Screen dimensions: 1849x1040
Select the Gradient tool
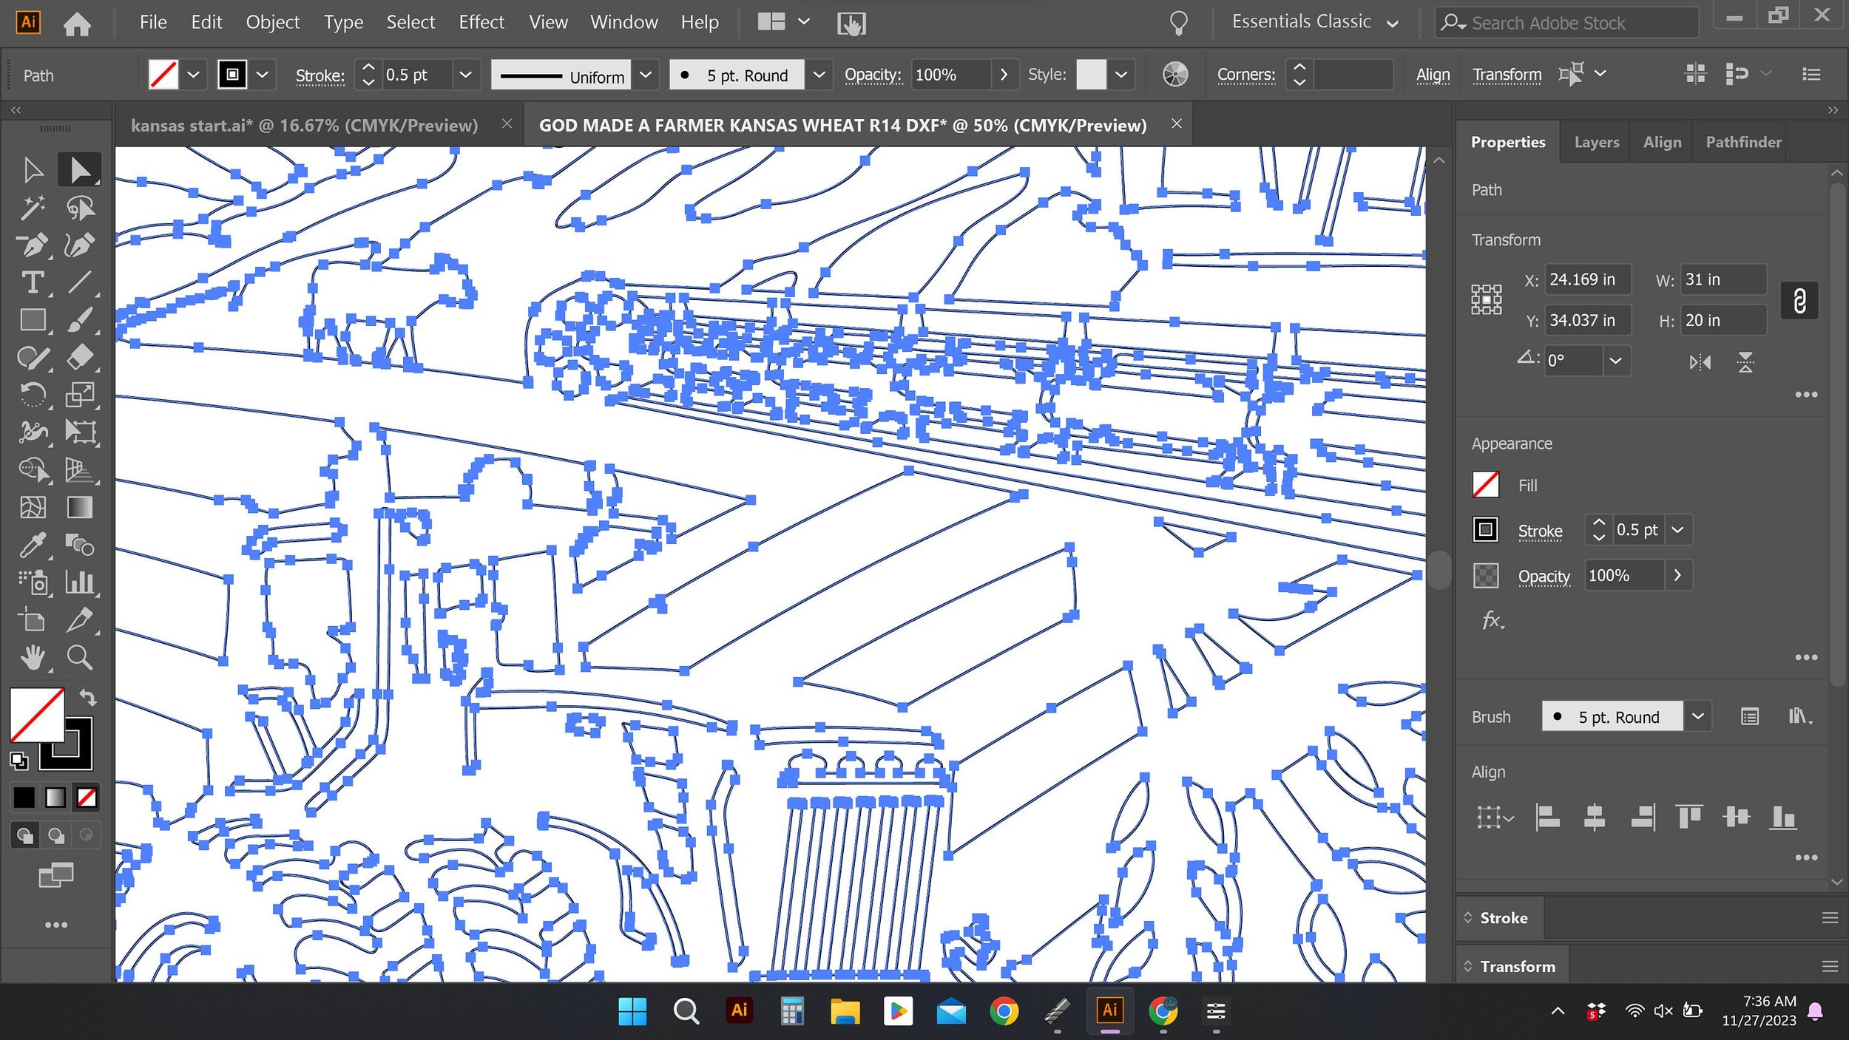(x=80, y=508)
